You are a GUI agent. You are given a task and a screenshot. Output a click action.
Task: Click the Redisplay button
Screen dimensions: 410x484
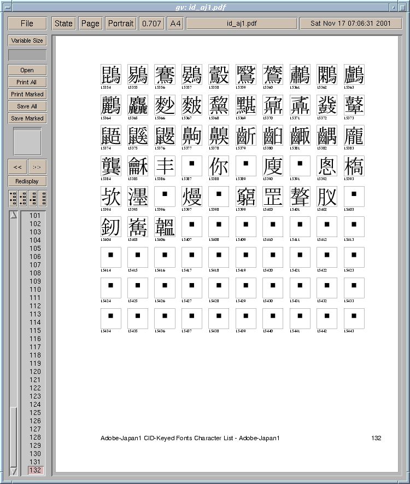coord(27,181)
